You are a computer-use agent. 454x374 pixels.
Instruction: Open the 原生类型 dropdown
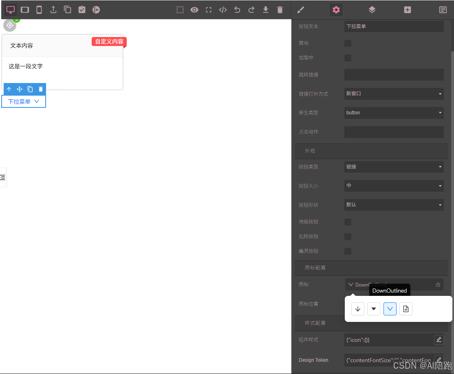[394, 113]
